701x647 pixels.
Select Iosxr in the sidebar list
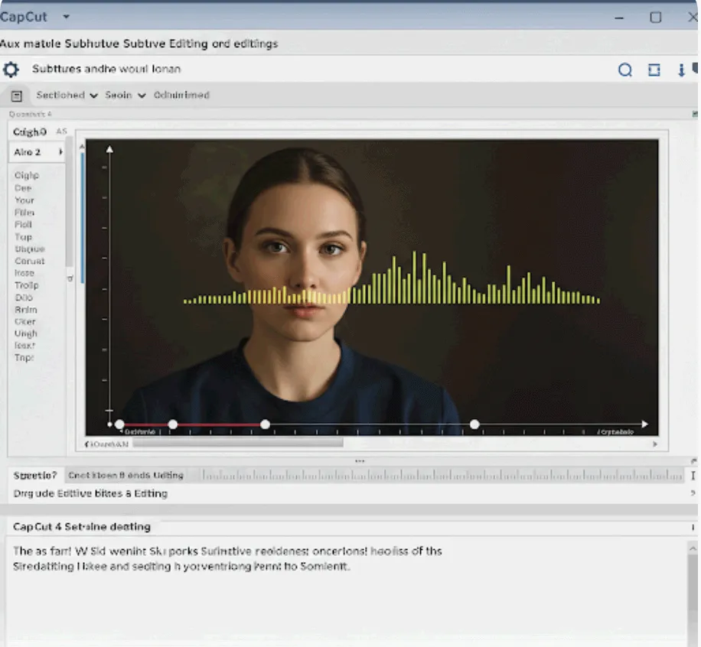click(24, 346)
